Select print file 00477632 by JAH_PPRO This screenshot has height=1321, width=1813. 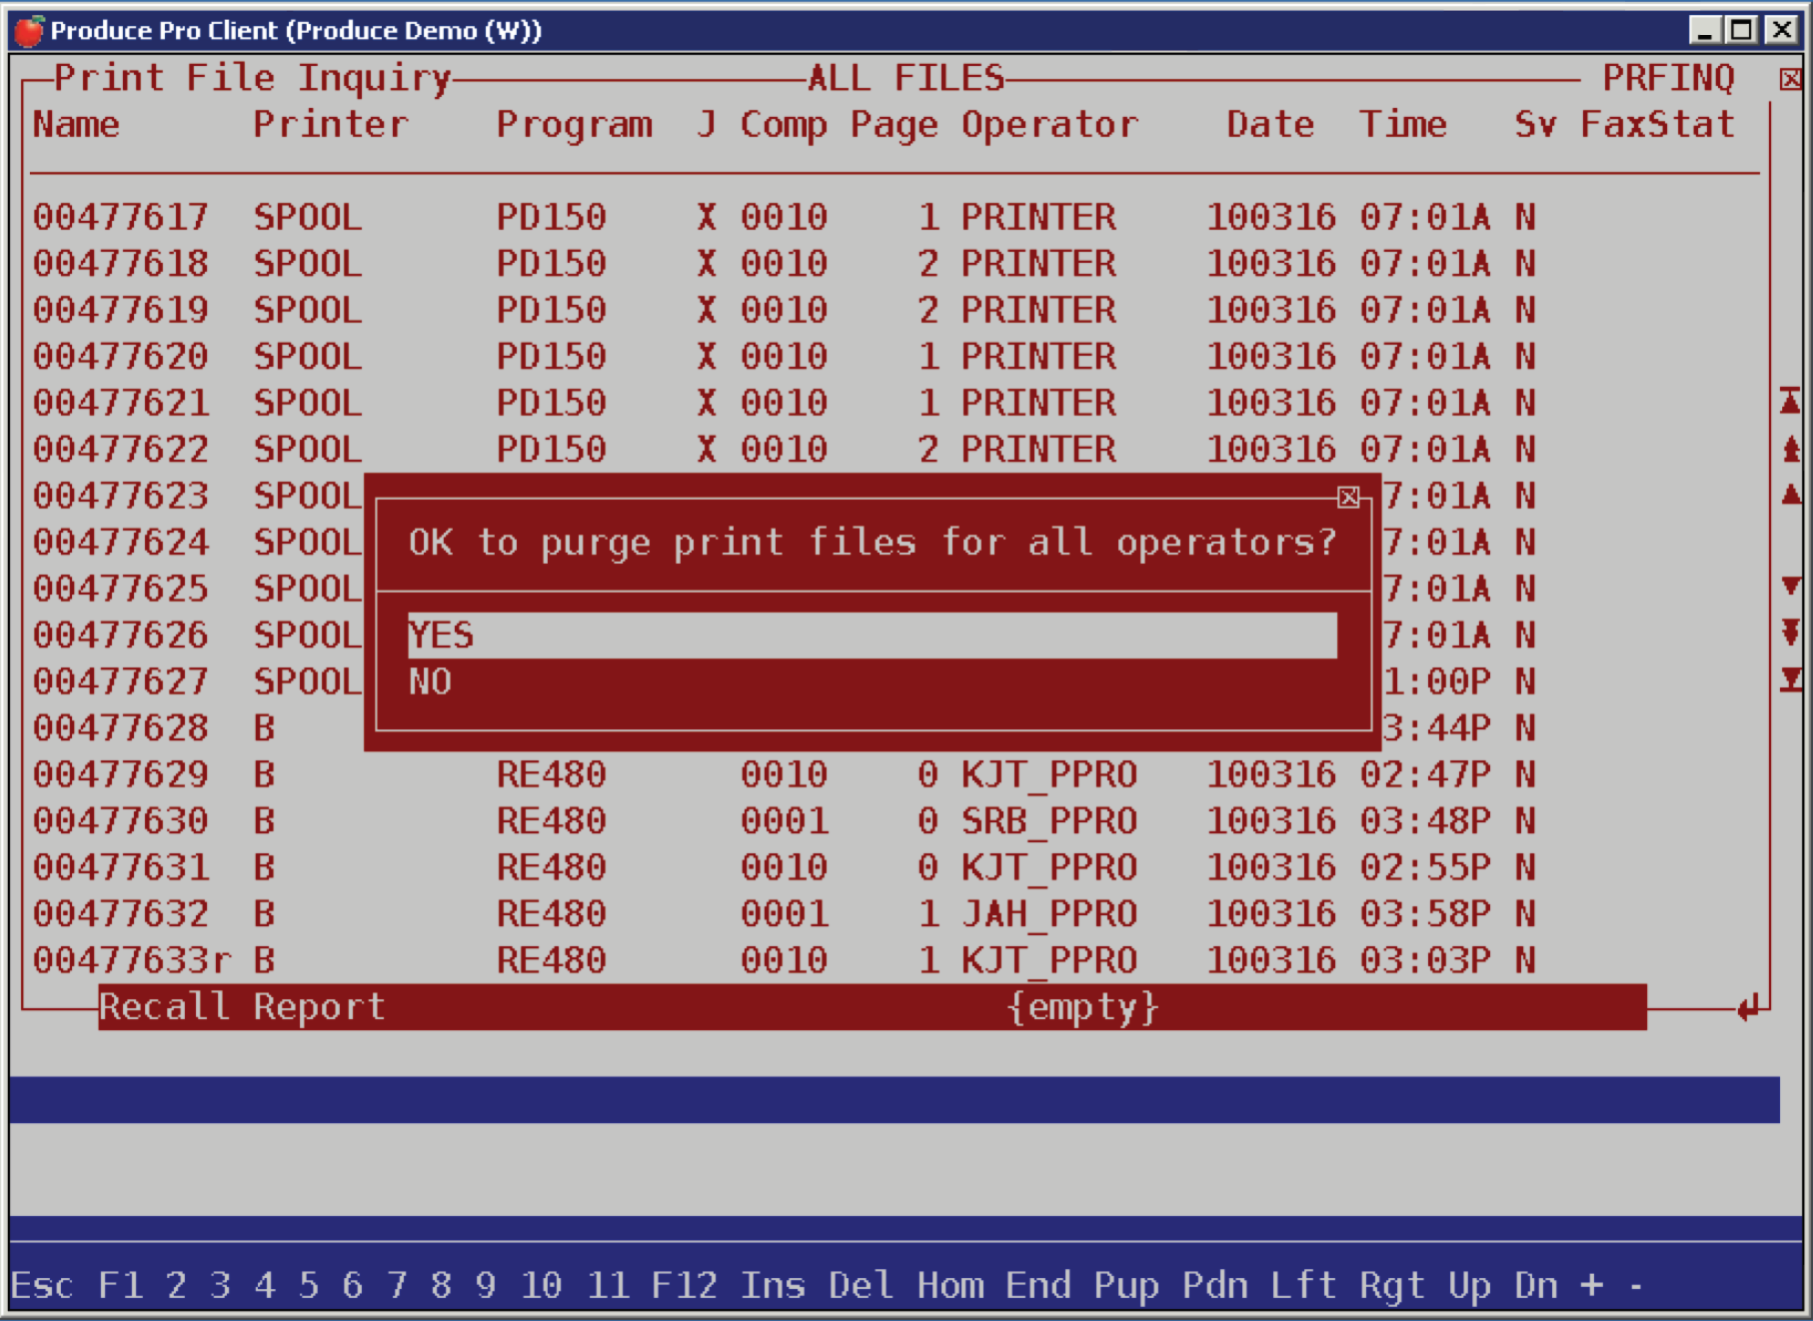pos(785,913)
